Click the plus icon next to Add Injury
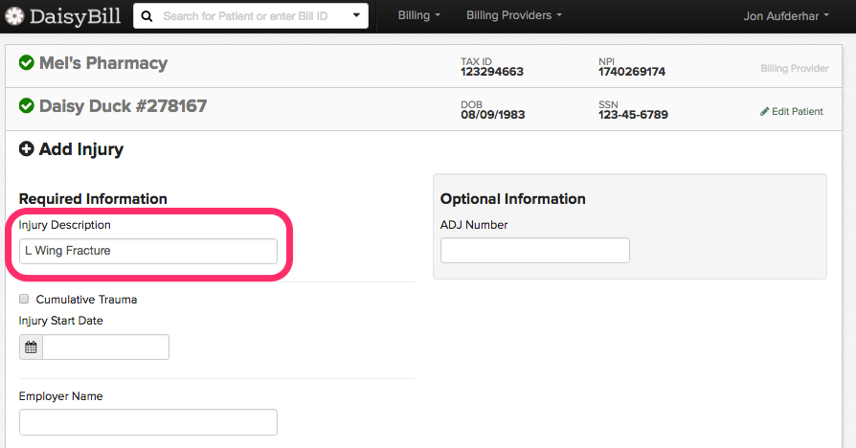The width and height of the screenshot is (856, 448). pyautogui.click(x=26, y=149)
